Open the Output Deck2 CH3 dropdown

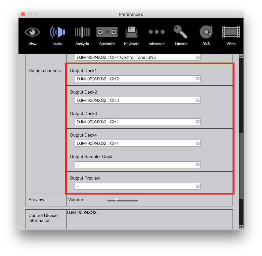click(x=138, y=100)
